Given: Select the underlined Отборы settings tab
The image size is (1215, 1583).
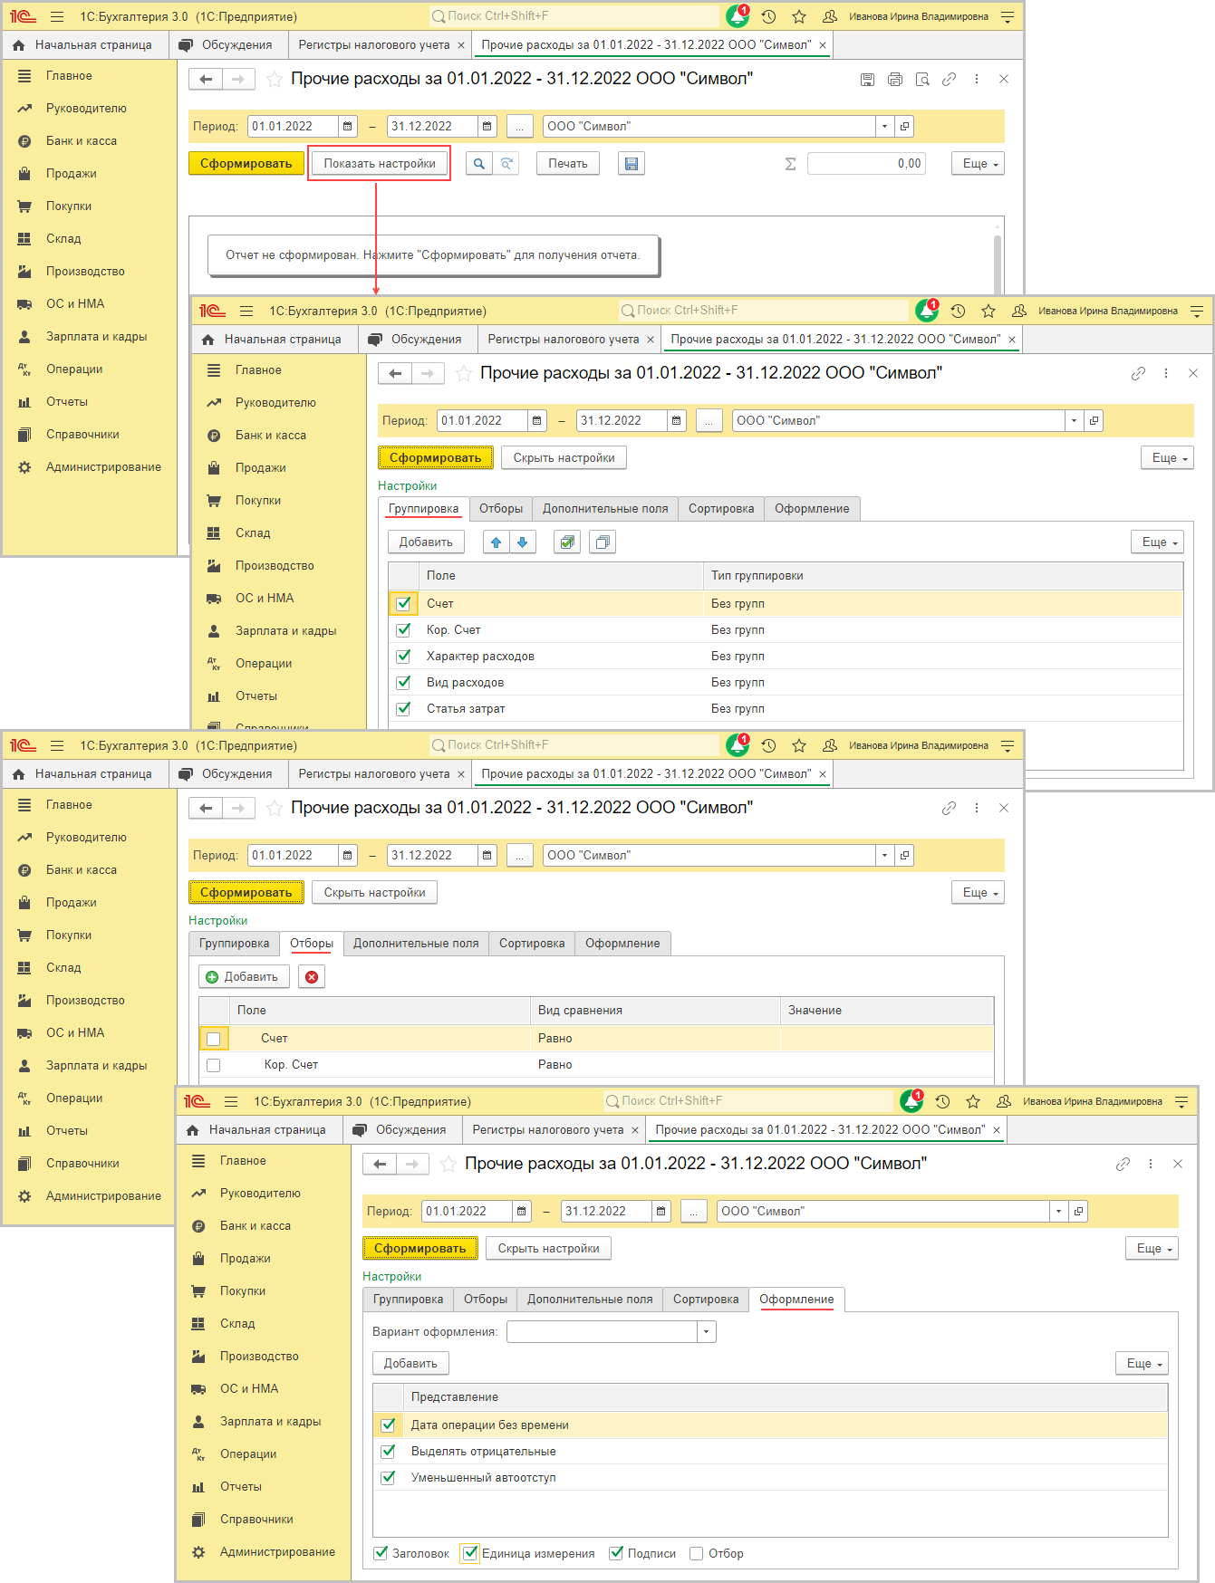Looking at the screenshot, I should (x=312, y=944).
